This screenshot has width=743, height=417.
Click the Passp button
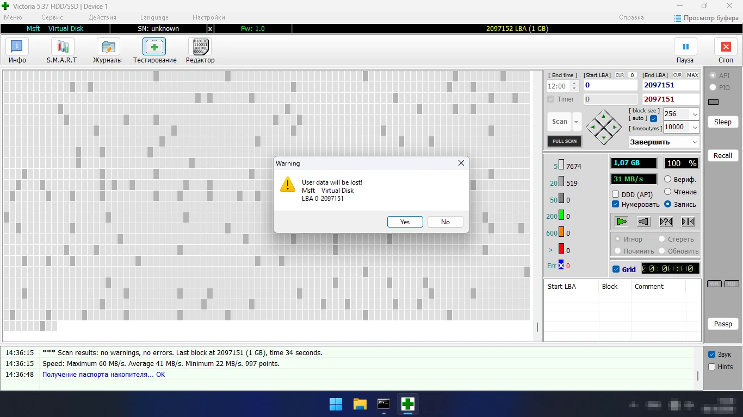[x=723, y=324]
